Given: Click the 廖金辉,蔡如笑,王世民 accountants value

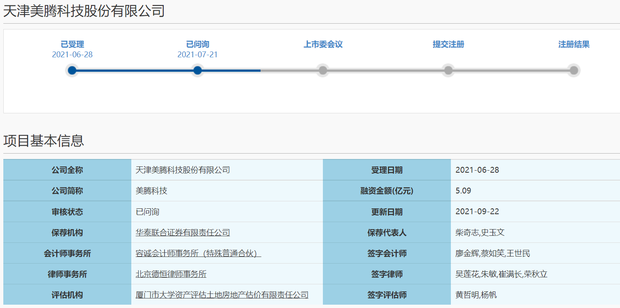Looking at the screenshot, I should (x=493, y=253).
